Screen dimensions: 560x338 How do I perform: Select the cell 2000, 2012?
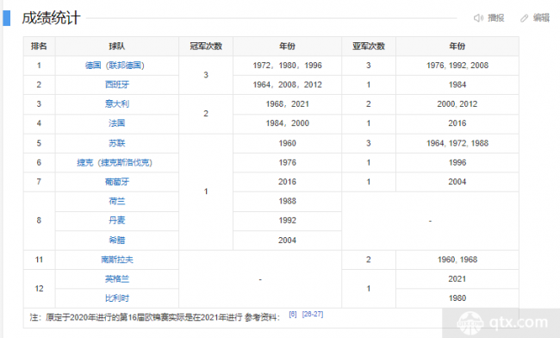pos(457,104)
